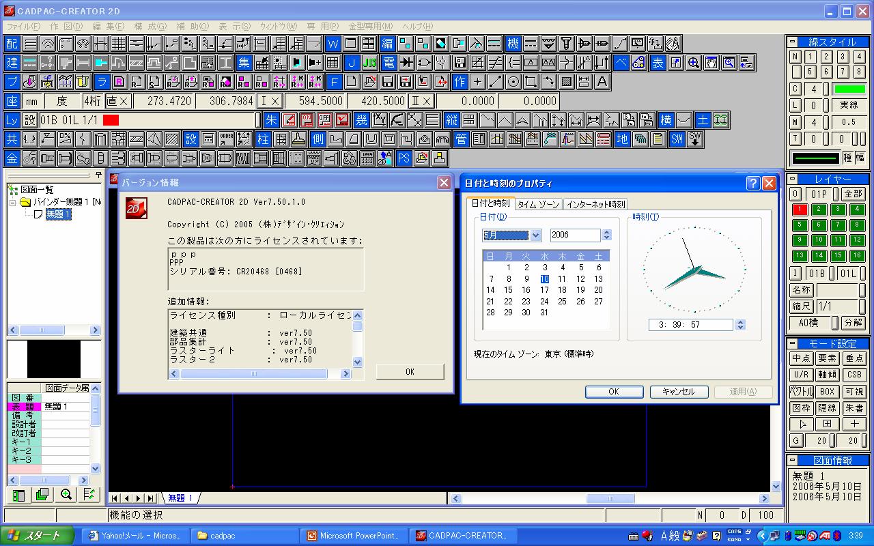Select the rectangle drawing tool

point(531,82)
